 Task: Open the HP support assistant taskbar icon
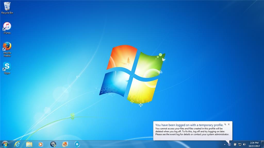coord(53,144)
